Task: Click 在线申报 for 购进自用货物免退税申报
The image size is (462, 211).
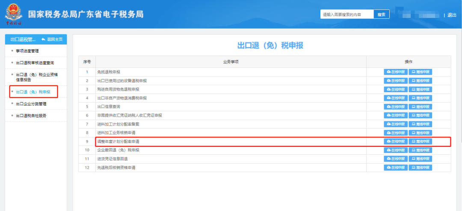Action: pyautogui.click(x=396, y=89)
